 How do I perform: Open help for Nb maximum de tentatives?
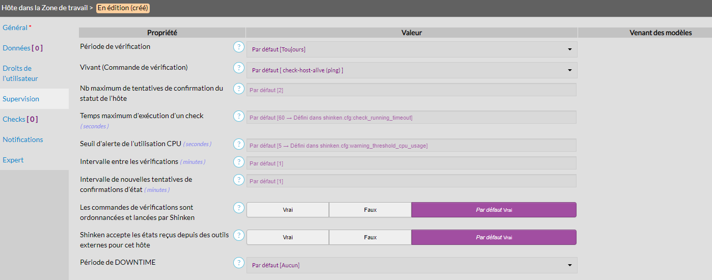pyautogui.click(x=238, y=89)
